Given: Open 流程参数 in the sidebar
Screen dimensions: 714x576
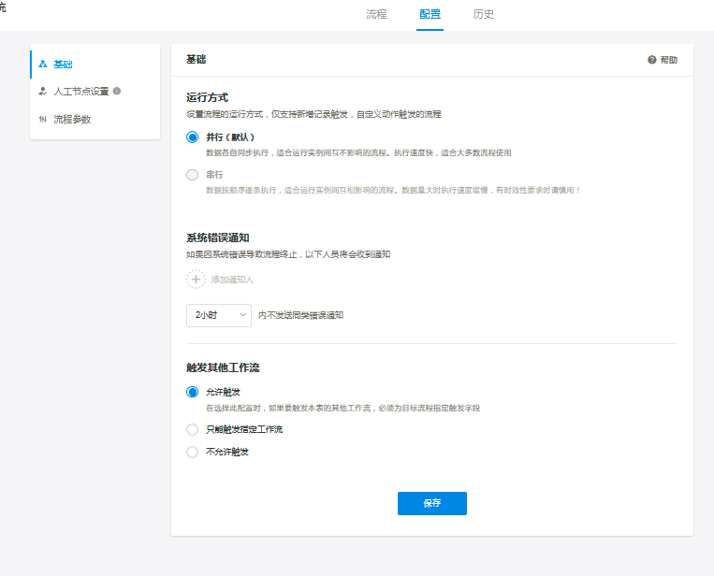Looking at the screenshot, I should [x=95, y=119].
